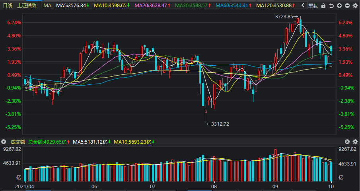Select the 上证指数 index label
This screenshot has height=191, width=360.
pos(27,6)
